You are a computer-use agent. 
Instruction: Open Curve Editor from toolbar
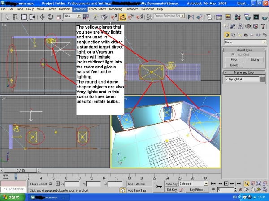pos(219,17)
